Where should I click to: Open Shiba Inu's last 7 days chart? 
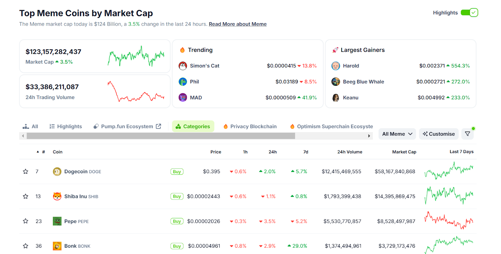coord(449,195)
